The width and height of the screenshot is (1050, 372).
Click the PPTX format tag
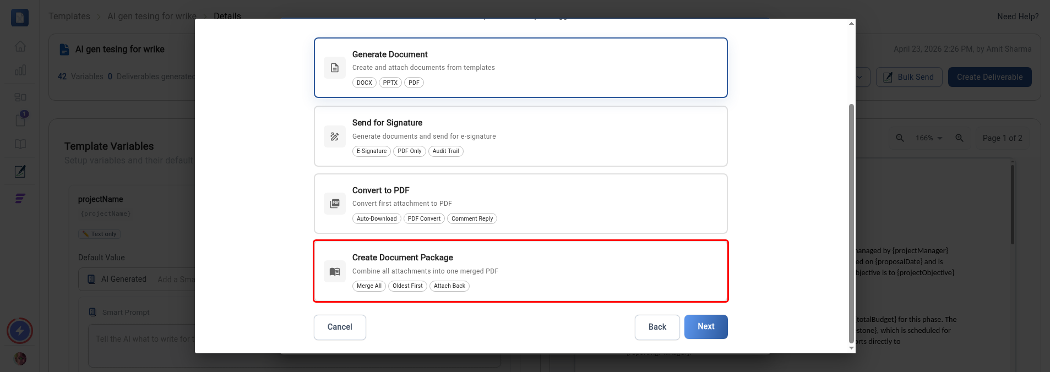click(x=390, y=83)
